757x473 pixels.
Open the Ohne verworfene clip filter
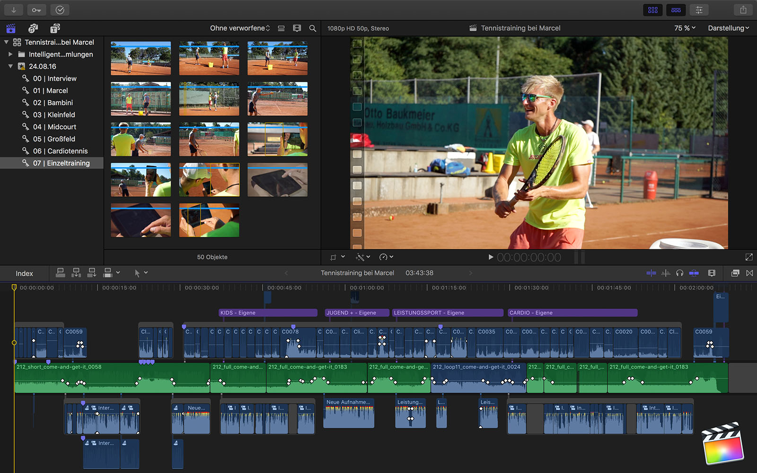coord(240,28)
